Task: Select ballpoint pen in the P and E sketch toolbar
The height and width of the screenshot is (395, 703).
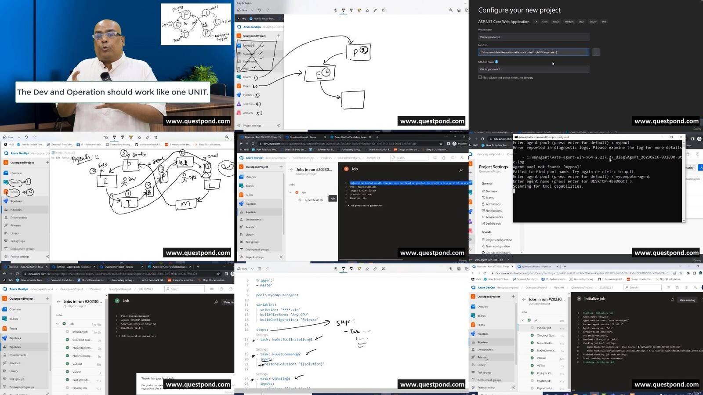Action: point(343,10)
